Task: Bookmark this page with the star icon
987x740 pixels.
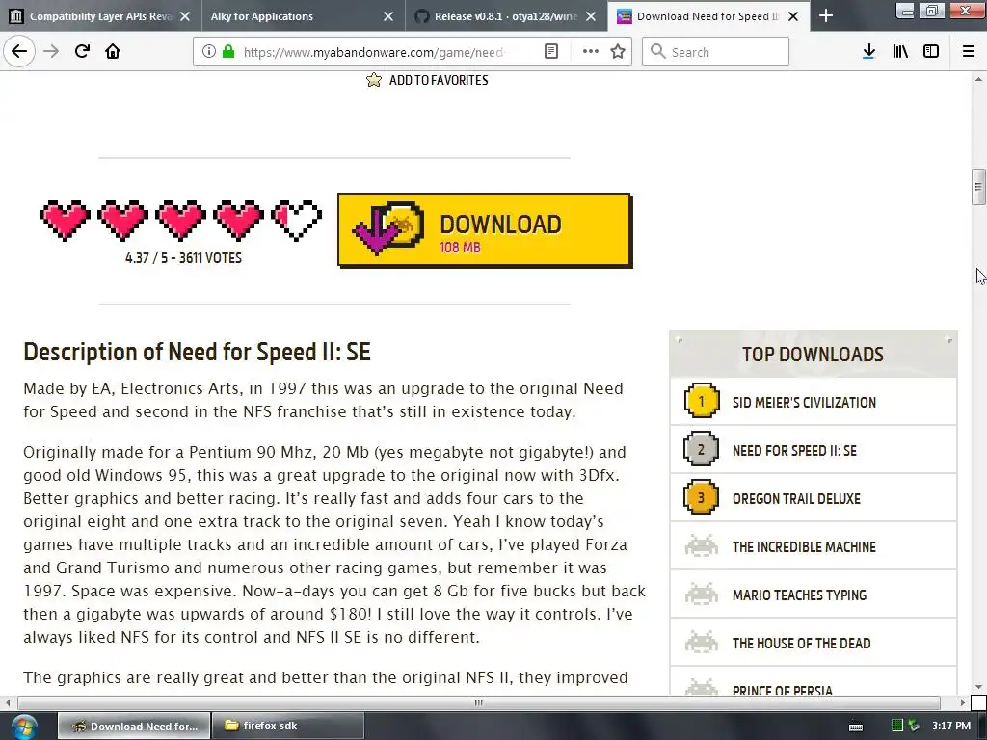Action: coord(618,52)
